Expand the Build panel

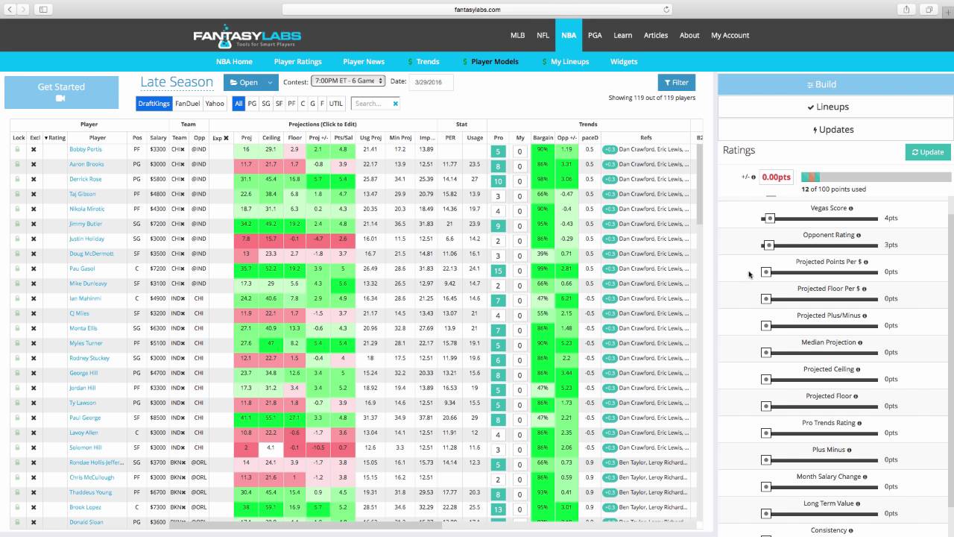835,84
